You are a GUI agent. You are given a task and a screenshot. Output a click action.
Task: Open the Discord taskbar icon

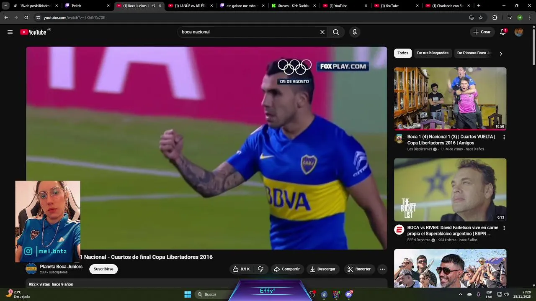(349, 294)
